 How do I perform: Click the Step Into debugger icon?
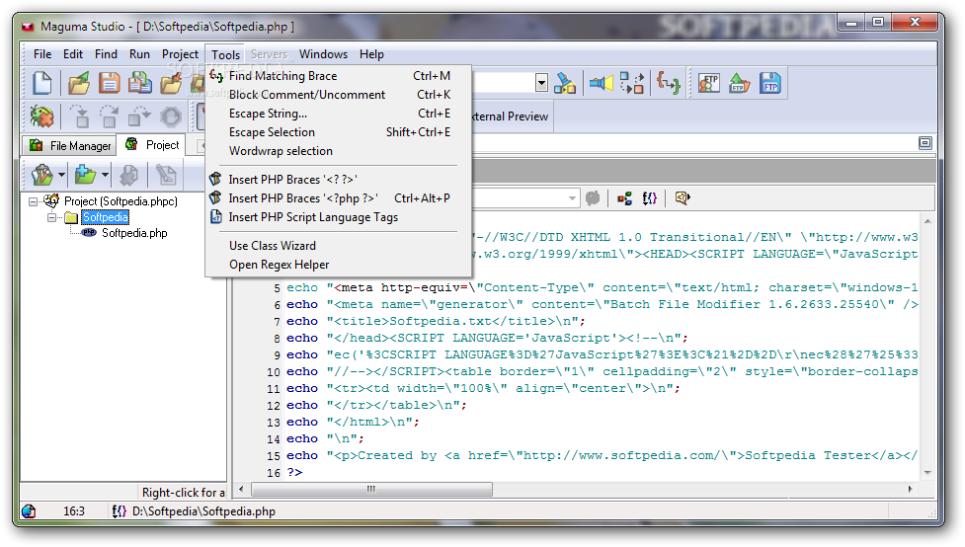(79, 117)
